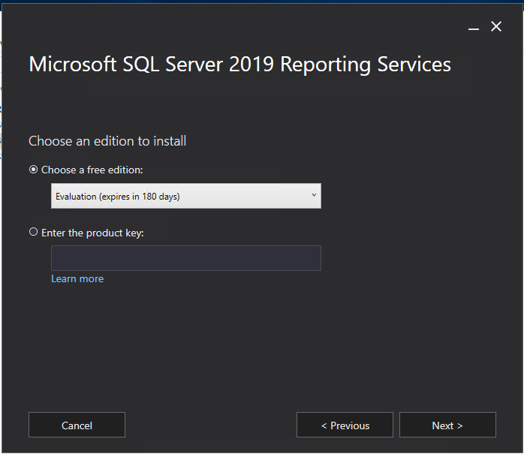Open the Learn more link
Screen dimensions: 524x454
[77, 278]
